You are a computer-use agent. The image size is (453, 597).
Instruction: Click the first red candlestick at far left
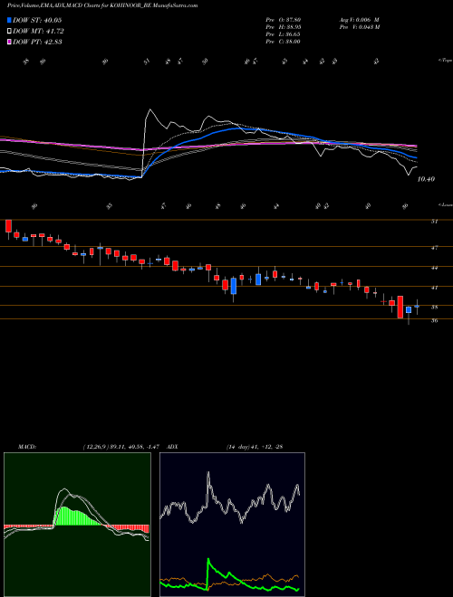(x=8, y=226)
